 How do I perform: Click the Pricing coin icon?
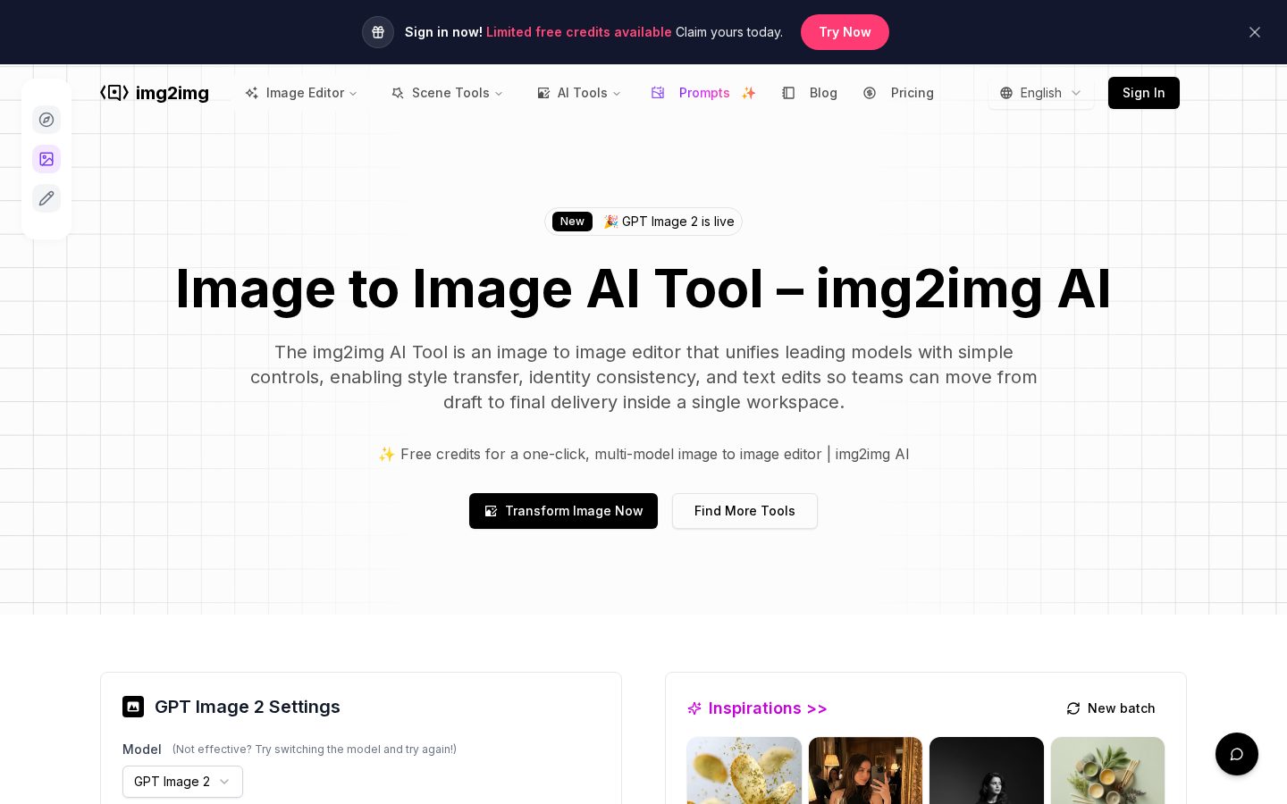point(870,93)
